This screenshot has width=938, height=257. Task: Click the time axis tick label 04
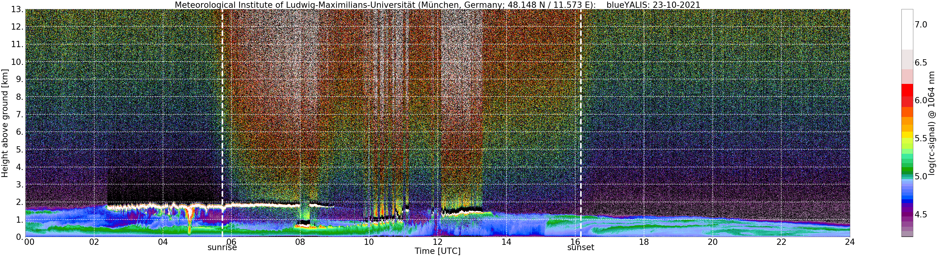pyautogui.click(x=163, y=242)
